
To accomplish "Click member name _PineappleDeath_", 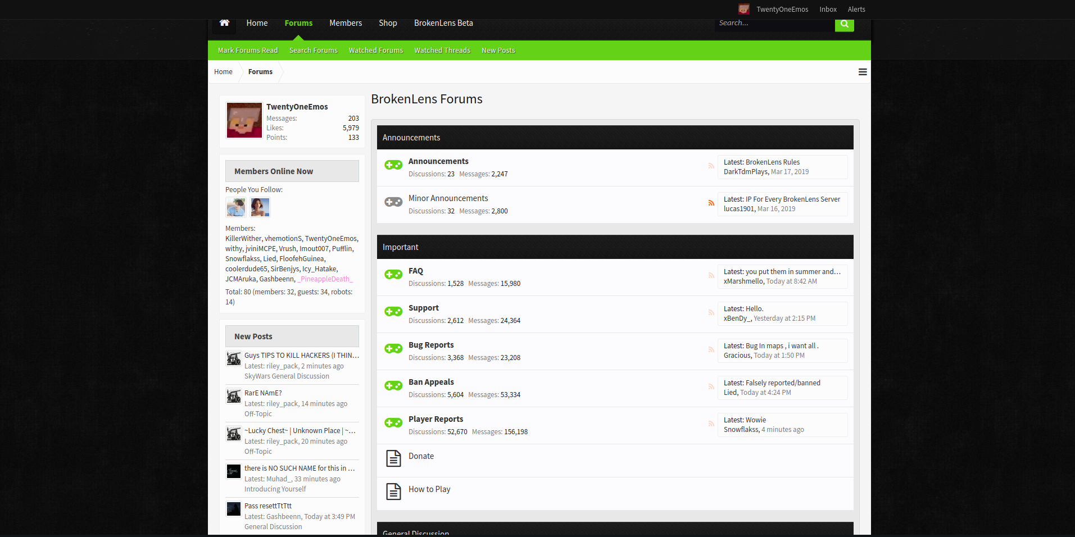I will [x=325, y=279].
